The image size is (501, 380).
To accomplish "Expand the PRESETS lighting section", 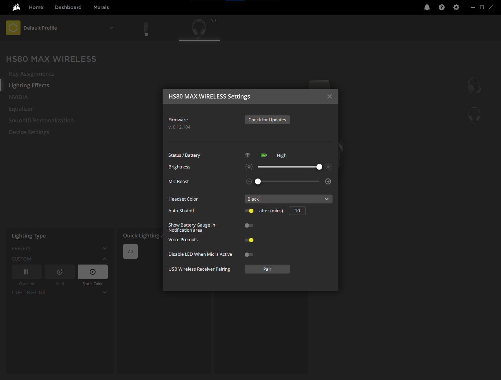I will pos(105,248).
